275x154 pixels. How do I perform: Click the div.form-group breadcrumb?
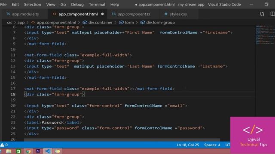(160, 23)
